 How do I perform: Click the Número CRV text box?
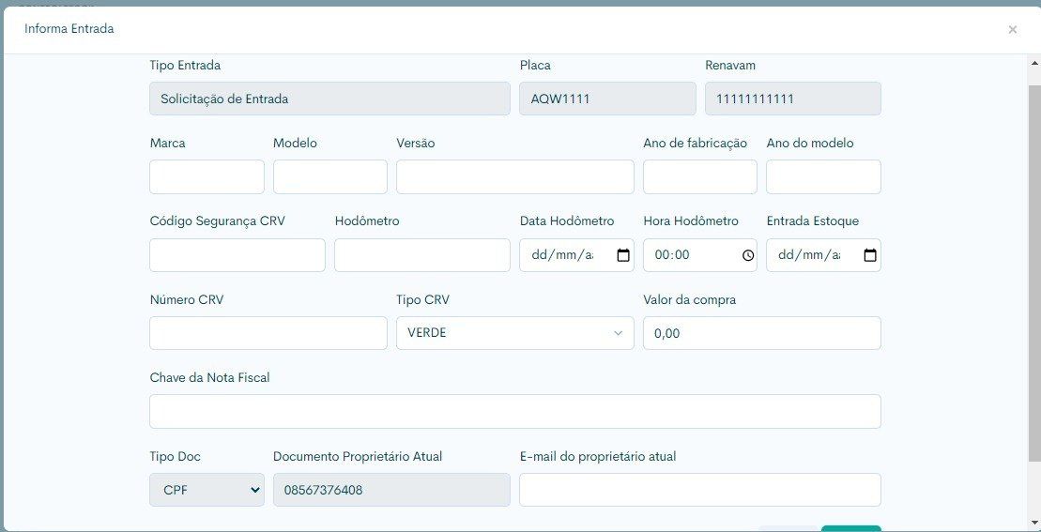pyautogui.click(x=268, y=333)
